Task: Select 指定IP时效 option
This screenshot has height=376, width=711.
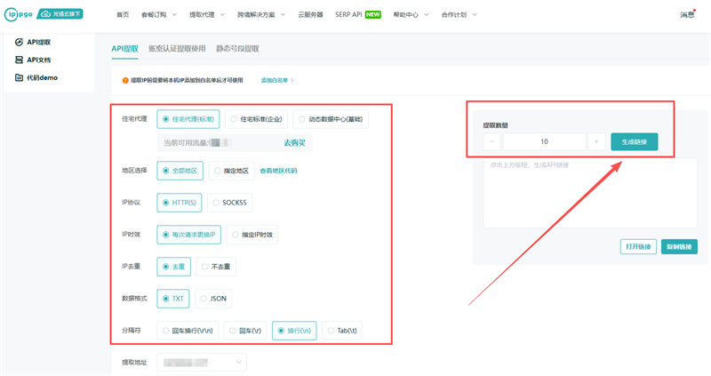Action: (x=252, y=235)
